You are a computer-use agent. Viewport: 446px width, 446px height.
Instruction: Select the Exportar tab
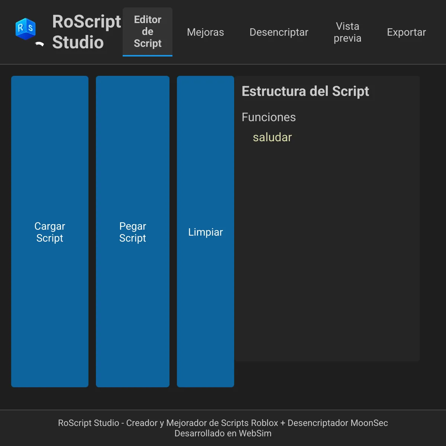point(406,32)
